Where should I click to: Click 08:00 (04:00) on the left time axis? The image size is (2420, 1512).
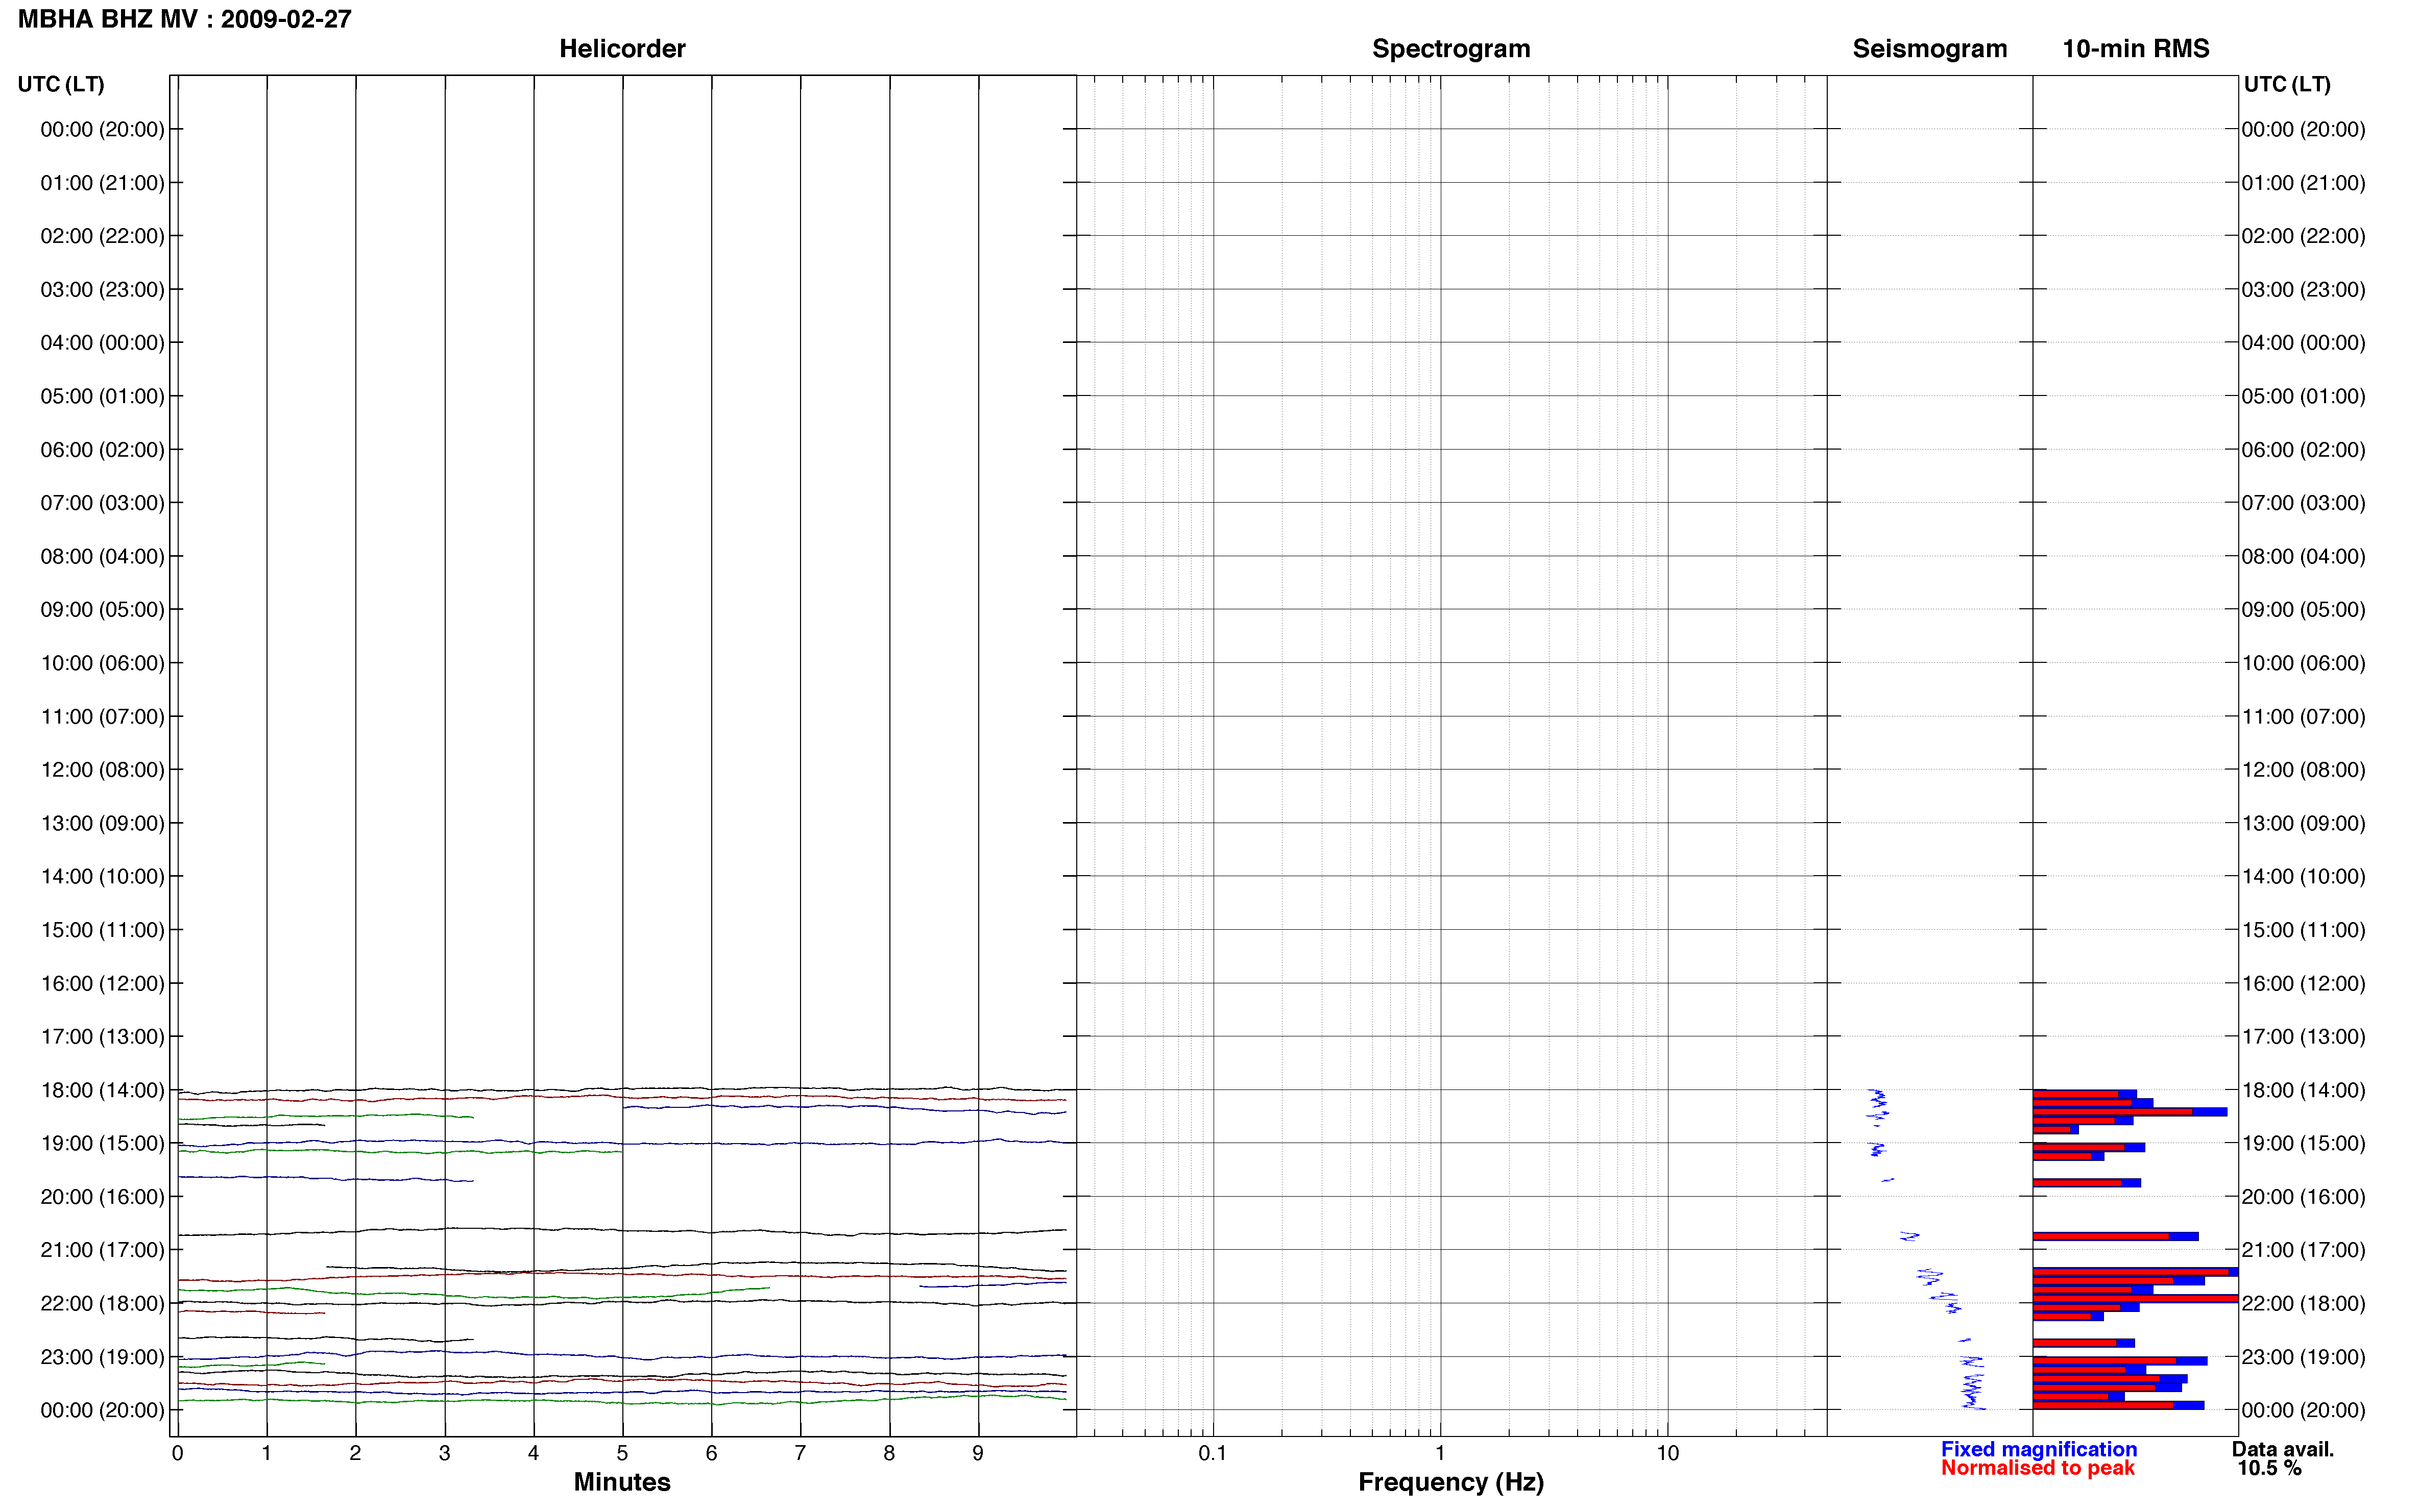tap(102, 556)
